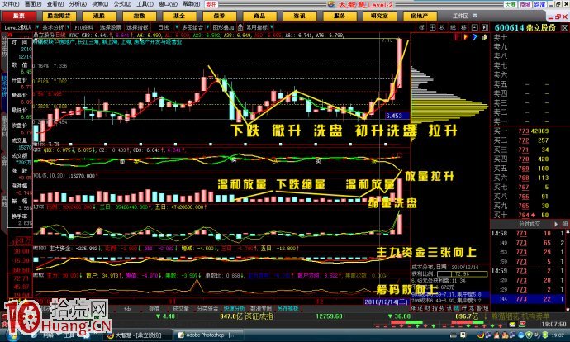The width and height of the screenshot is (570, 342).
Task: Click the notes icon above chart
Action: [x=485, y=36]
